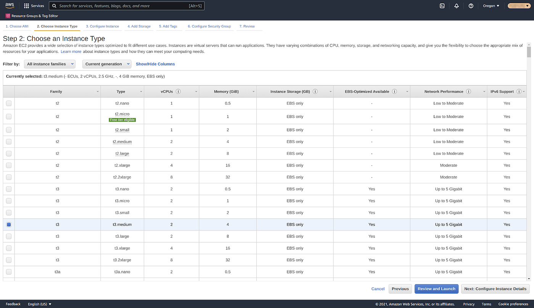
Task: Go to 7. Review tab
Action: coord(247,26)
